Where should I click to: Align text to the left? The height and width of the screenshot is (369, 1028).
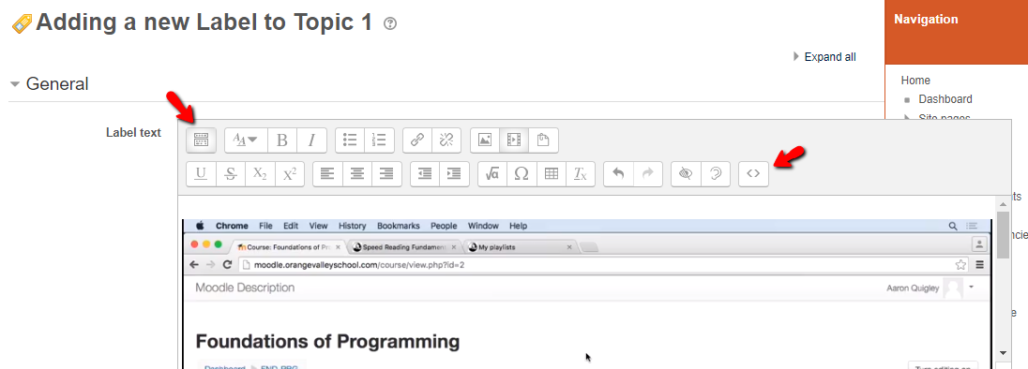(x=327, y=174)
